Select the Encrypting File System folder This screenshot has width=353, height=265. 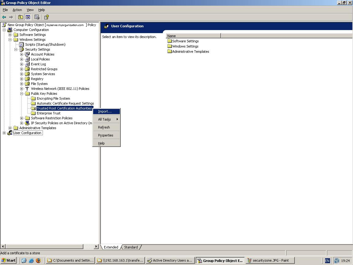(x=53, y=98)
